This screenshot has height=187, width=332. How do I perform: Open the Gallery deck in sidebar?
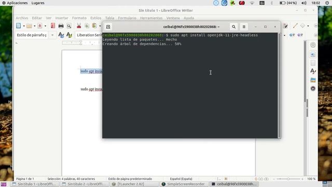[x=313, y=80]
